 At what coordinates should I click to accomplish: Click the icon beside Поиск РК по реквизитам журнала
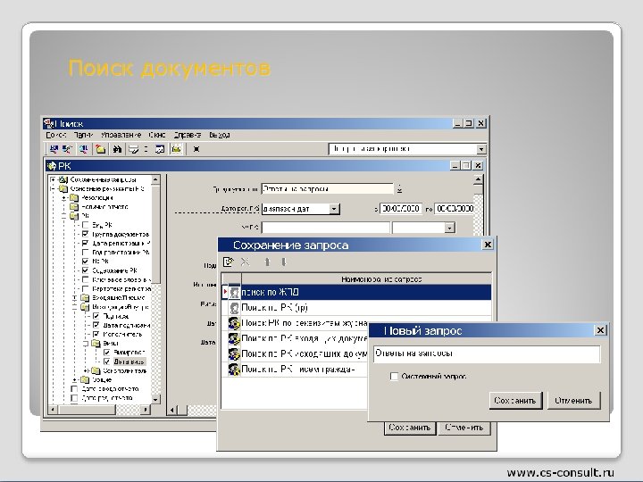pos(234,323)
